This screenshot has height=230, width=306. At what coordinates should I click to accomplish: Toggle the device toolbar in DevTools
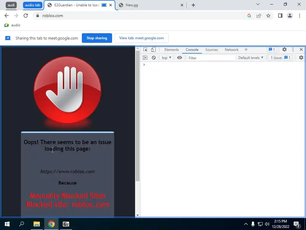coord(153,50)
